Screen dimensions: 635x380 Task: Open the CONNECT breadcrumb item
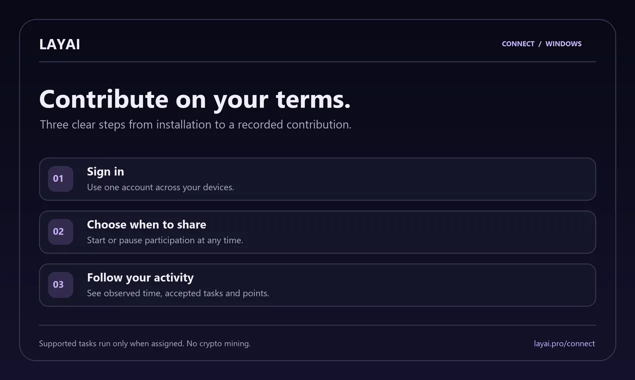click(x=518, y=44)
